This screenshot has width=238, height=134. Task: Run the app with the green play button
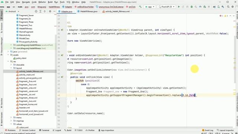click(x=179, y=7)
